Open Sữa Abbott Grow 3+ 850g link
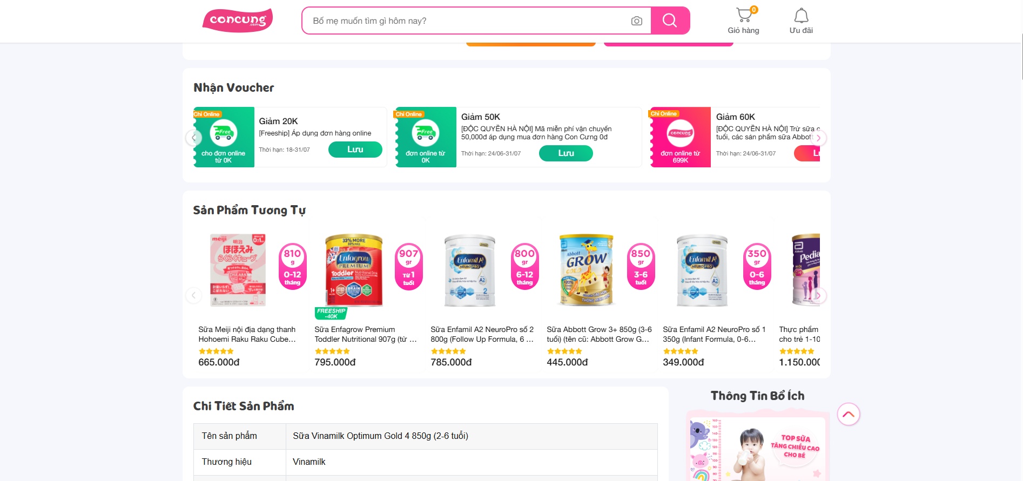Viewport: 1023px width, 481px height. (598, 334)
